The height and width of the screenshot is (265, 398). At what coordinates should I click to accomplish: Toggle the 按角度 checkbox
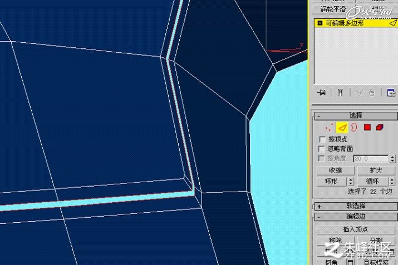point(321,158)
